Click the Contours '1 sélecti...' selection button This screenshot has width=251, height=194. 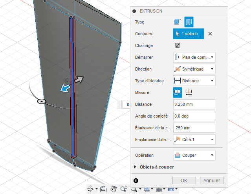click(189, 34)
